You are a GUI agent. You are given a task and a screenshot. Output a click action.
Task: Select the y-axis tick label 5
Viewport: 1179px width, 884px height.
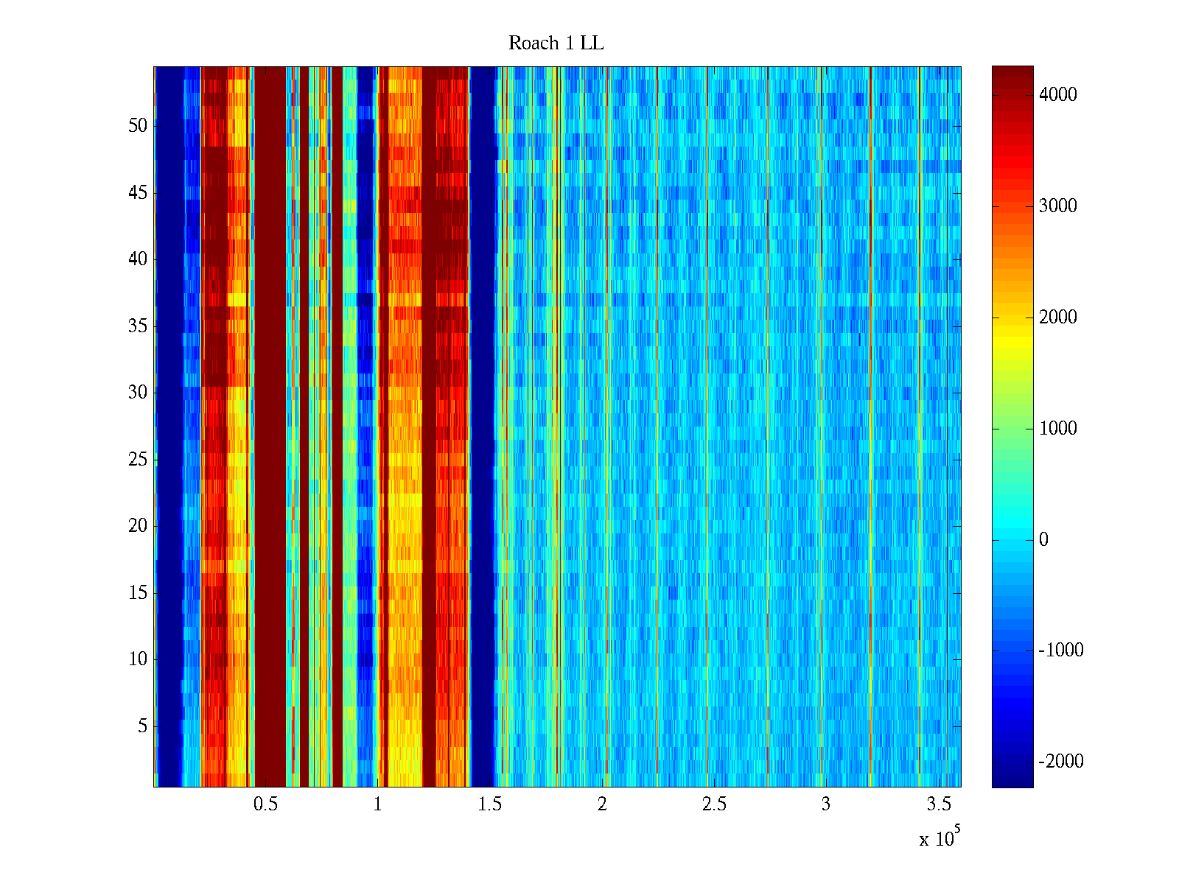coord(142,726)
